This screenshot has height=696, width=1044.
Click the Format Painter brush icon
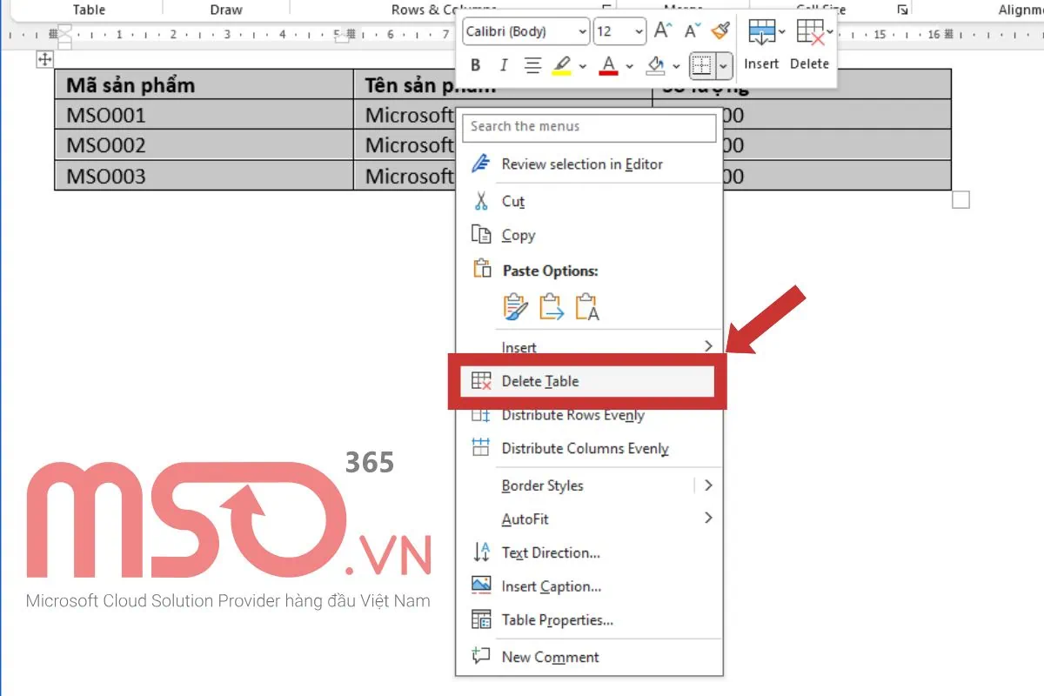click(719, 31)
